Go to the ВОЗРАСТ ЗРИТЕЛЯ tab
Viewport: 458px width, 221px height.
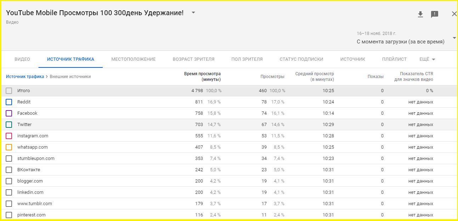pyautogui.click(x=193, y=59)
